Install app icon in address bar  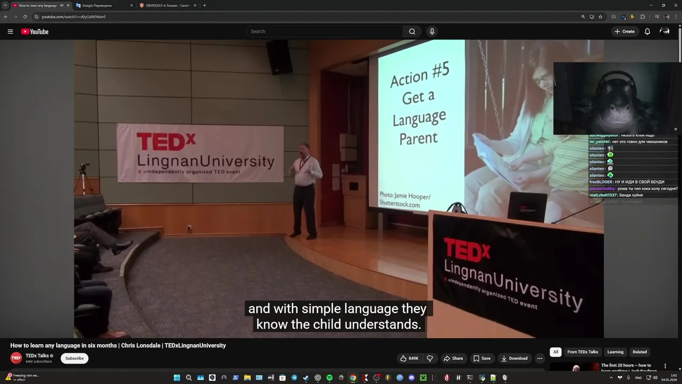click(x=591, y=17)
